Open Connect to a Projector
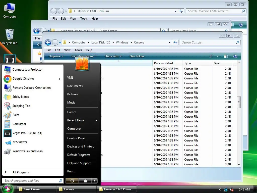The image size is (257, 193). pyautogui.click(x=33, y=70)
